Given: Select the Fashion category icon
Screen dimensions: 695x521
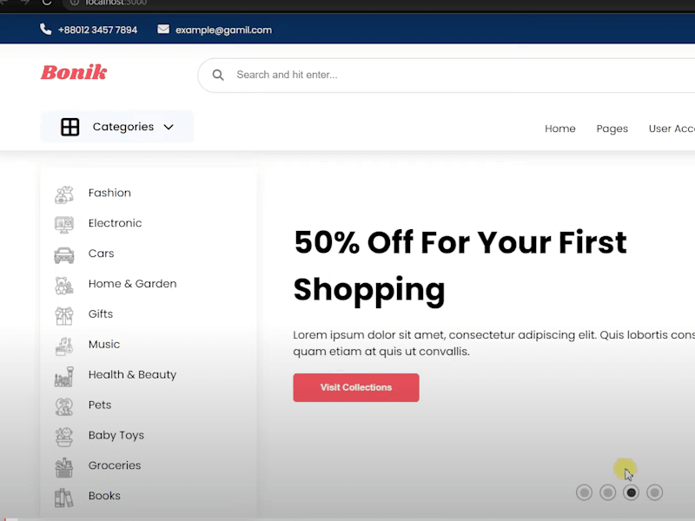Looking at the screenshot, I should pos(63,195).
